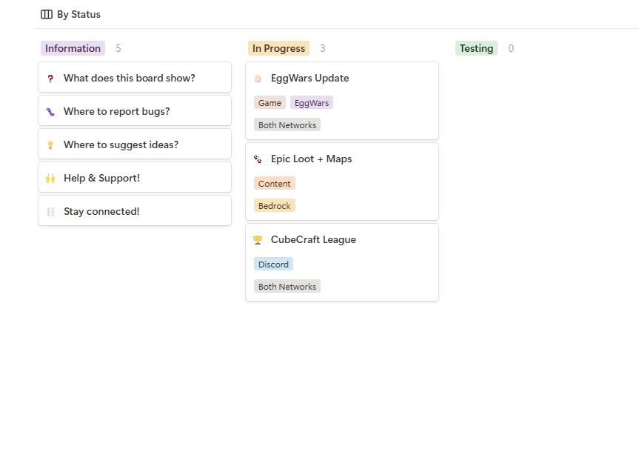Click the purple bug icon

(50, 112)
